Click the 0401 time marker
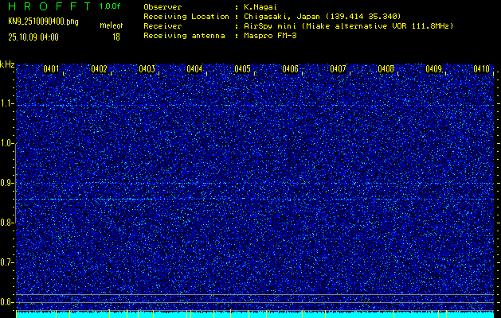This screenshot has height=318, width=501. pyautogui.click(x=51, y=69)
